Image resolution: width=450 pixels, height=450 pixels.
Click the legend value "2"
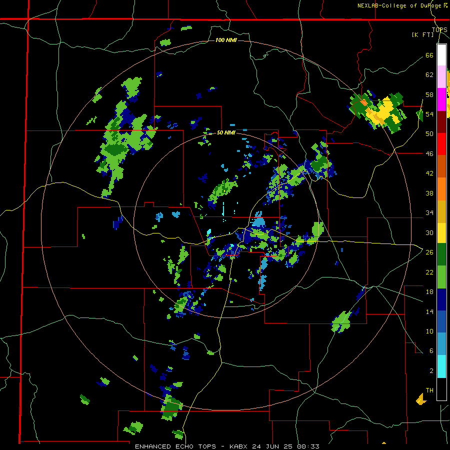(431, 371)
